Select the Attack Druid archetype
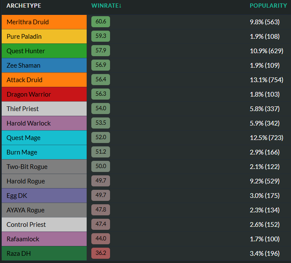This screenshot has width=291, height=263. pos(44,80)
